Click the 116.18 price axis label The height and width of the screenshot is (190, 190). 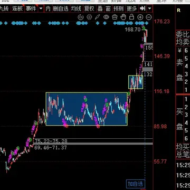162,91
